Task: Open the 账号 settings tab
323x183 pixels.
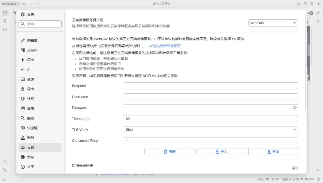Action: (40, 138)
